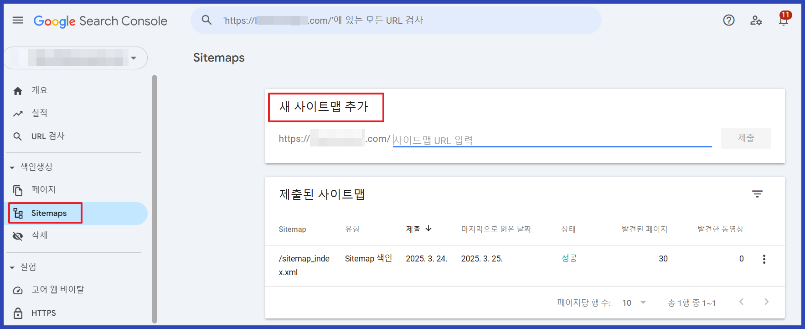Click the speedometer icon beside 코어 웹 바이탈
The image size is (805, 329).
18,290
